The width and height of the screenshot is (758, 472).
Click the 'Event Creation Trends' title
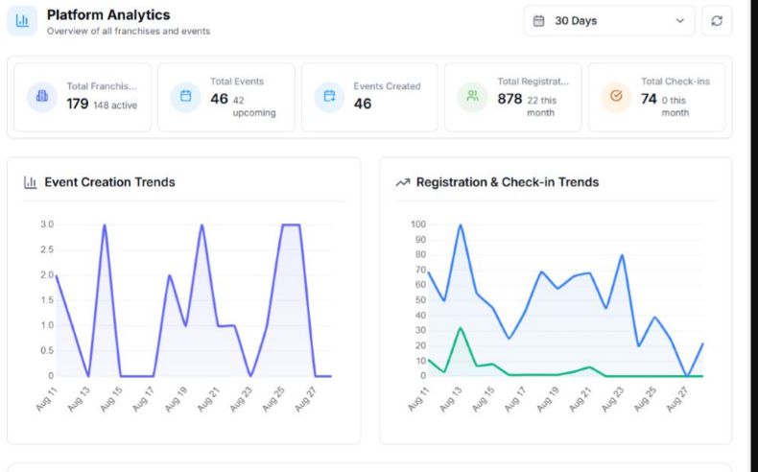click(109, 182)
